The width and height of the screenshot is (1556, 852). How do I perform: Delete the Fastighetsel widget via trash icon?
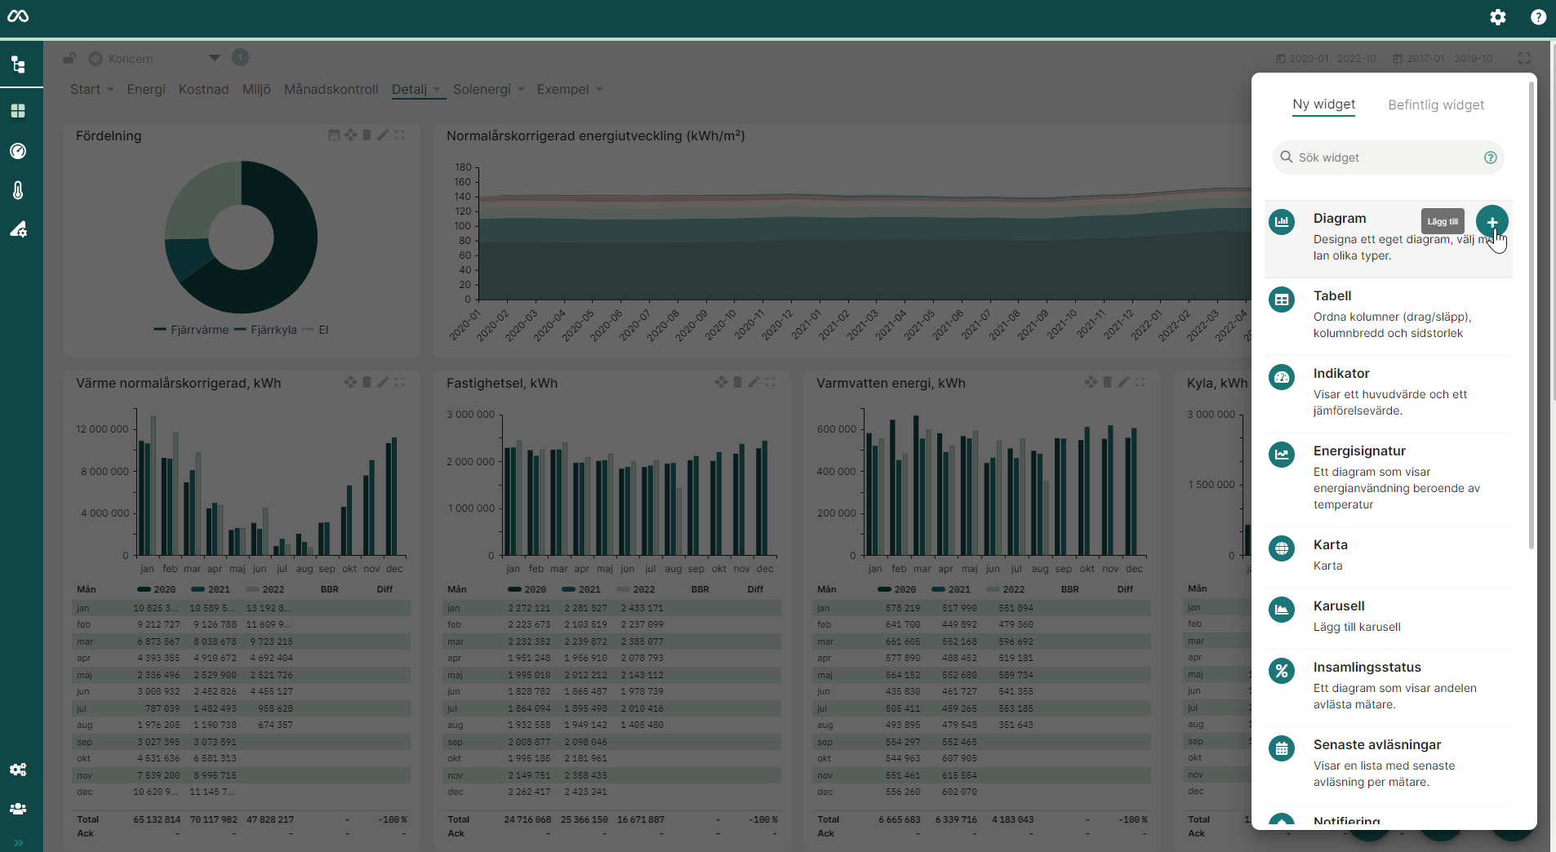point(737,382)
